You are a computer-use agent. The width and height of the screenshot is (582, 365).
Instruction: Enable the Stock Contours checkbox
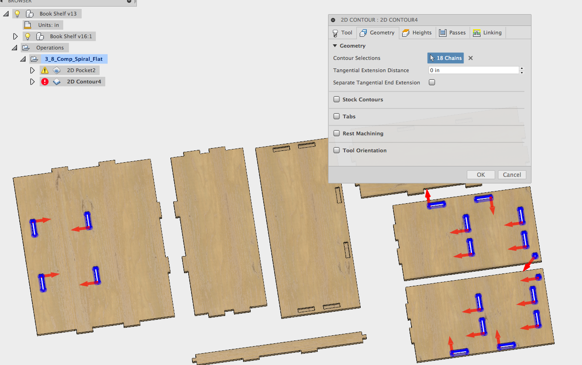pyautogui.click(x=337, y=100)
